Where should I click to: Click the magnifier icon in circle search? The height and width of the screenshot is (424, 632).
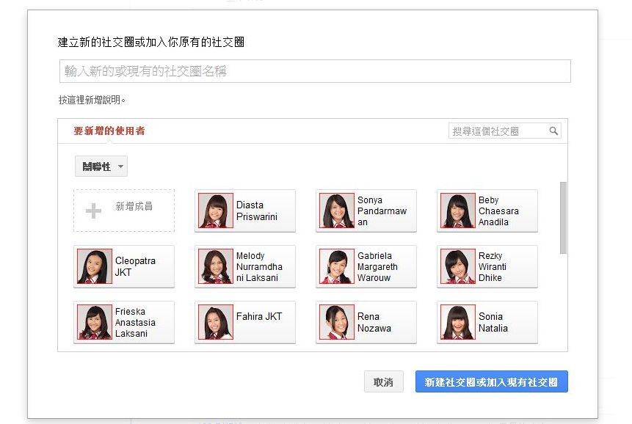[553, 131]
